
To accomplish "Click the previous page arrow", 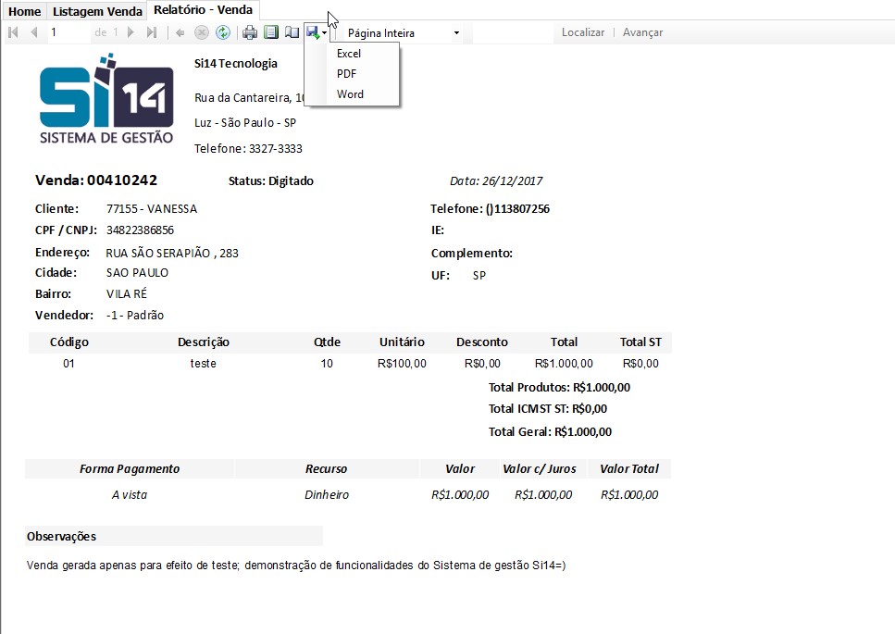I will point(34,32).
